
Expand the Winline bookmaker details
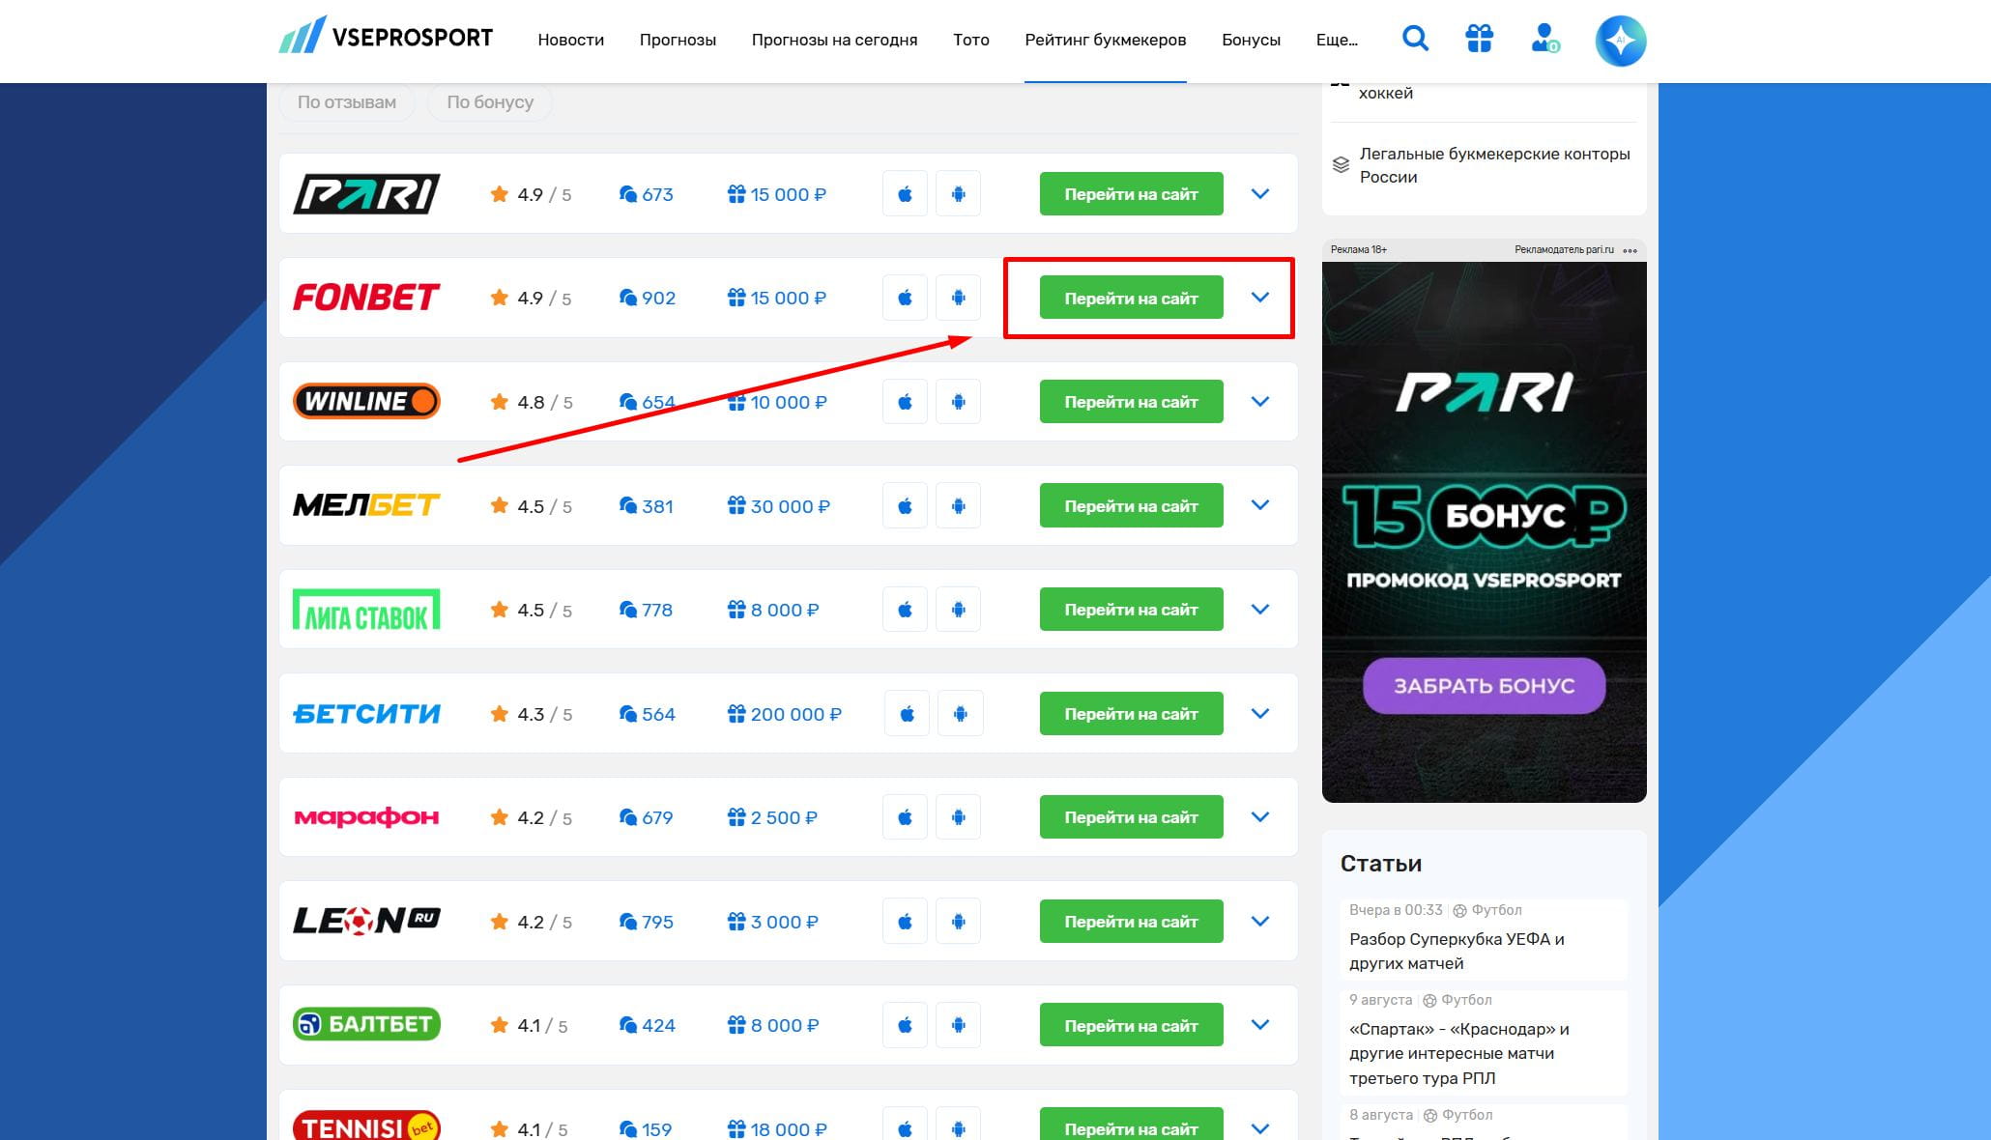pyautogui.click(x=1260, y=401)
